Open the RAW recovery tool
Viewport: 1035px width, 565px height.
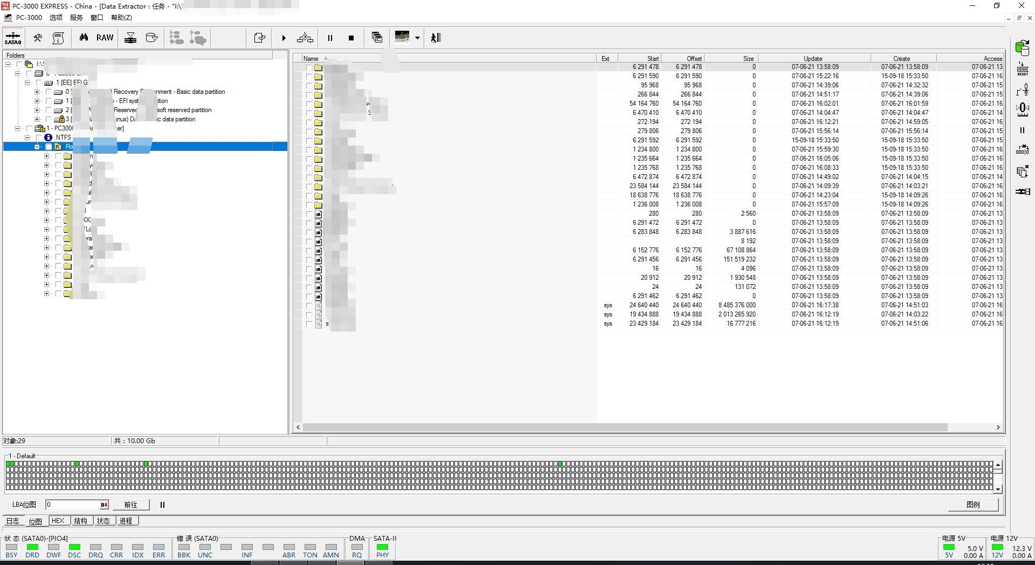pos(105,38)
